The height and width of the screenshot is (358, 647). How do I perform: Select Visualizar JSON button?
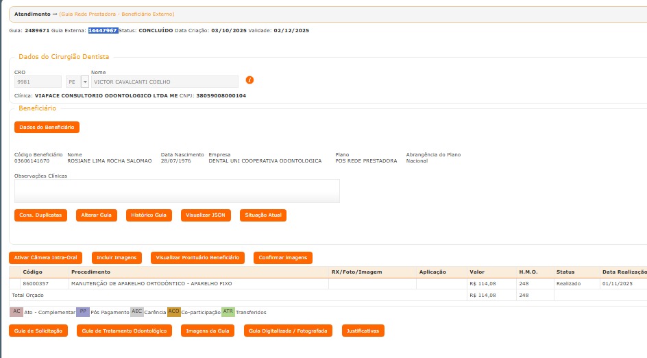click(206, 215)
